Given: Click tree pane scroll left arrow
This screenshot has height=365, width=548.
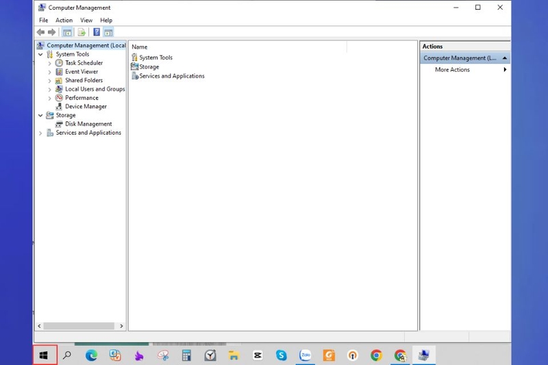Looking at the screenshot, I should click(39, 326).
